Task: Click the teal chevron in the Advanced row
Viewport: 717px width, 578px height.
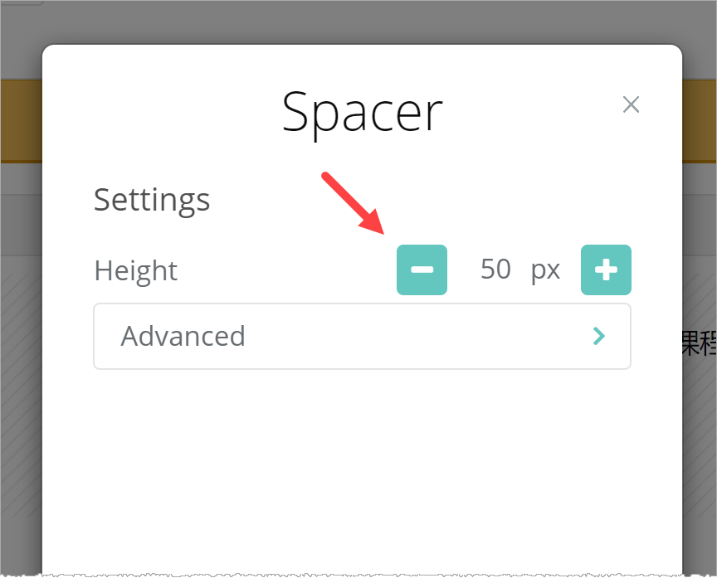Action: (598, 336)
